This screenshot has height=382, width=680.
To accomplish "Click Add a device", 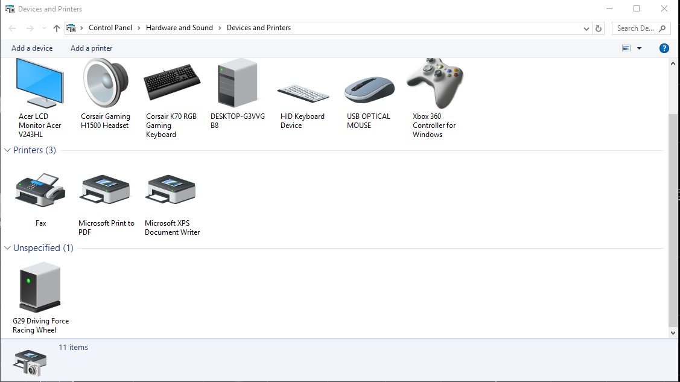I will 32,48.
